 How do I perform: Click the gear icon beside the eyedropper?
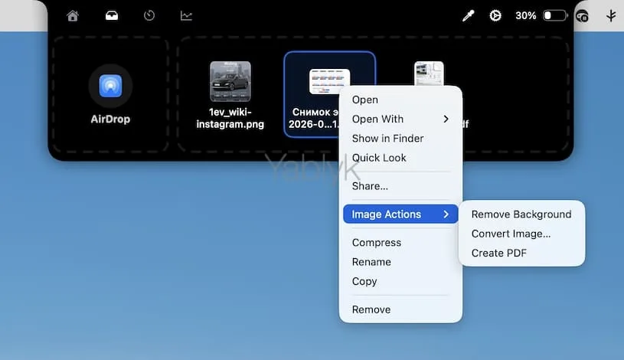495,15
